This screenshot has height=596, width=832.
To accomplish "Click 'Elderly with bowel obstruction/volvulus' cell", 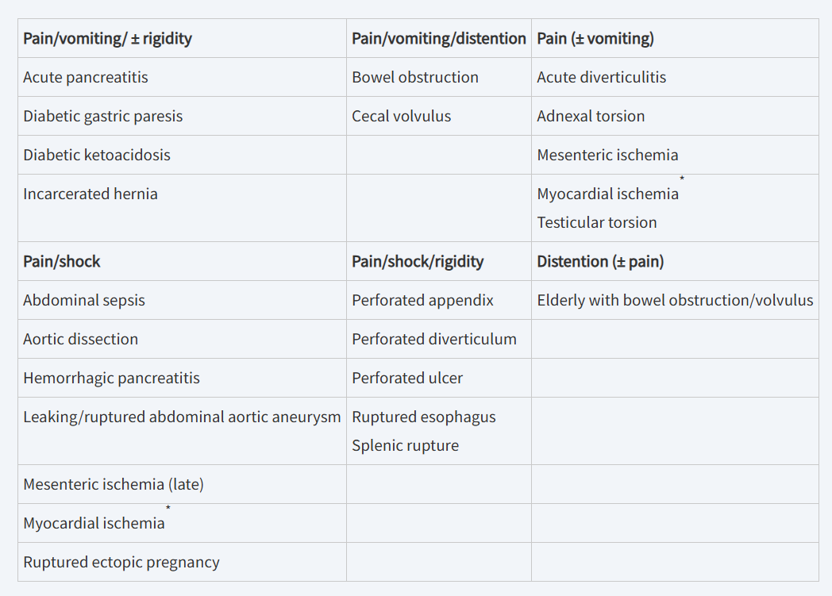I will 675,300.
